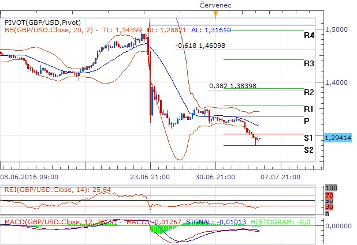
Task: Click the -0,618 1,46098 Fibonacci label
Action: pos(200,46)
